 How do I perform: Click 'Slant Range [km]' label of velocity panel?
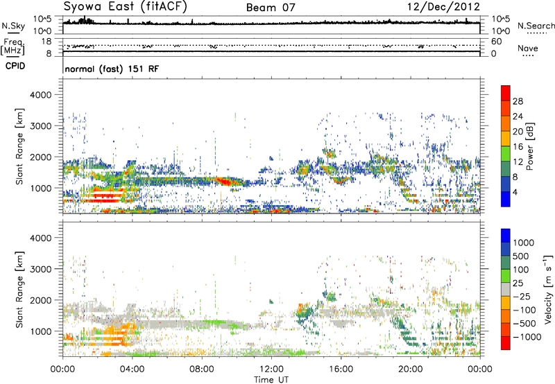[19, 290]
